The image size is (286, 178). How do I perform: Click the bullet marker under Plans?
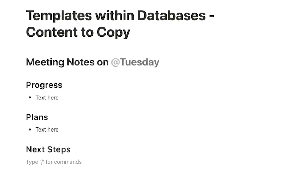(x=30, y=129)
